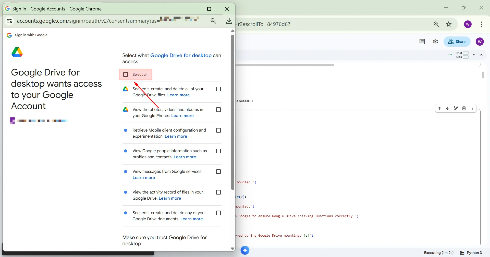Bookmark this Colab page with star icon
The width and height of the screenshot is (490, 257).
click(x=449, y=24)
